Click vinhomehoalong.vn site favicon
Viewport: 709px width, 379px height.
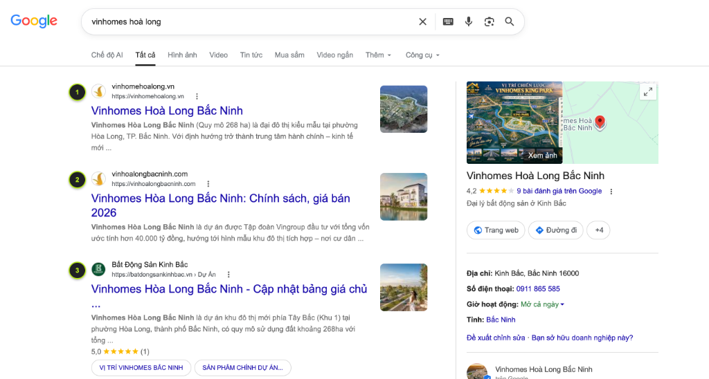(98, 91)
